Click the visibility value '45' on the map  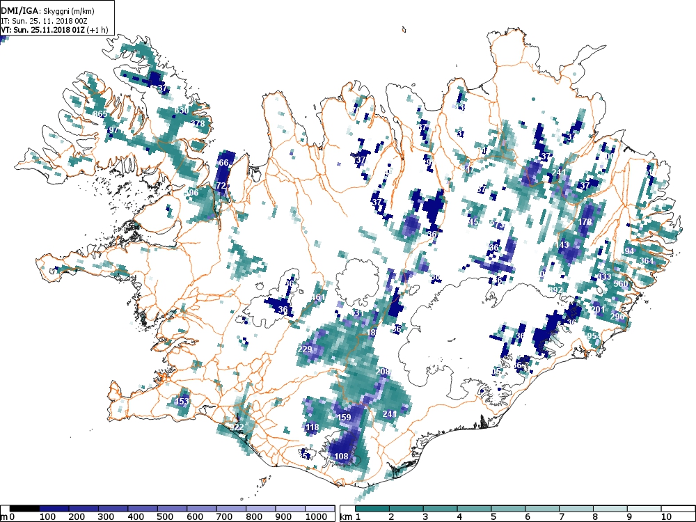pos(473,221)
